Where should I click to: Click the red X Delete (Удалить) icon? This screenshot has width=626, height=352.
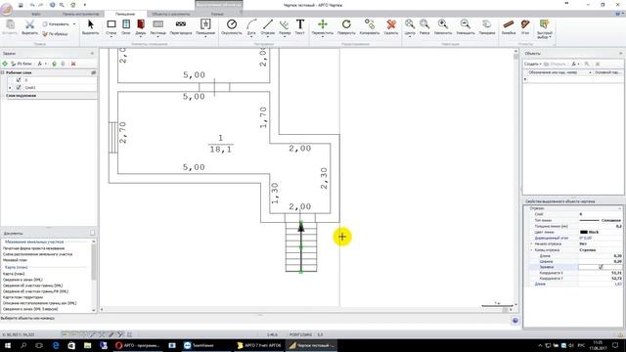click(391, 24)
